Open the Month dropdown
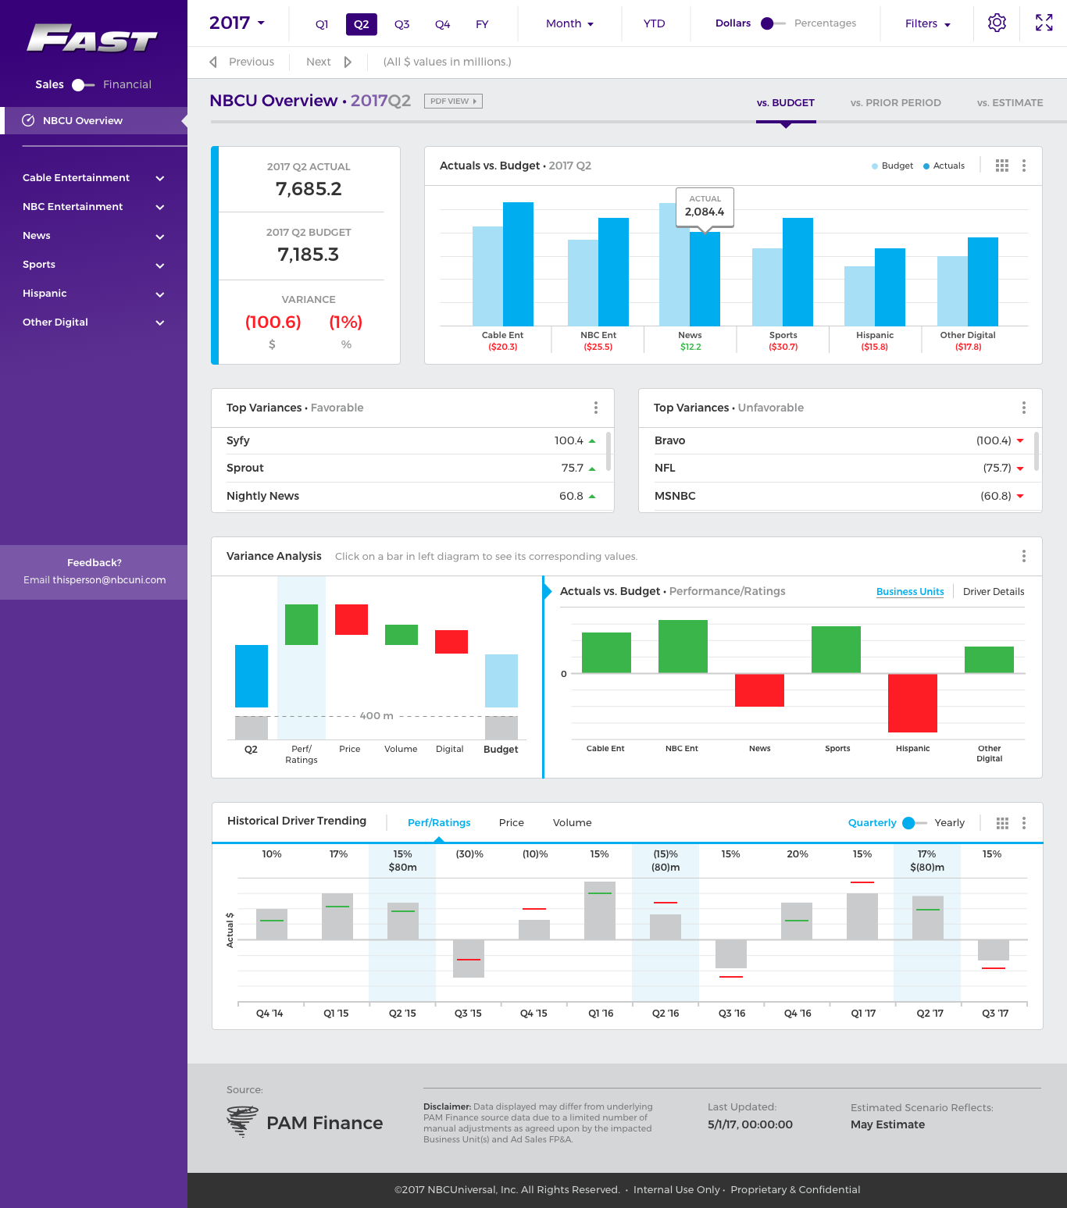1067x1208 pixels. tap(570, 23)
